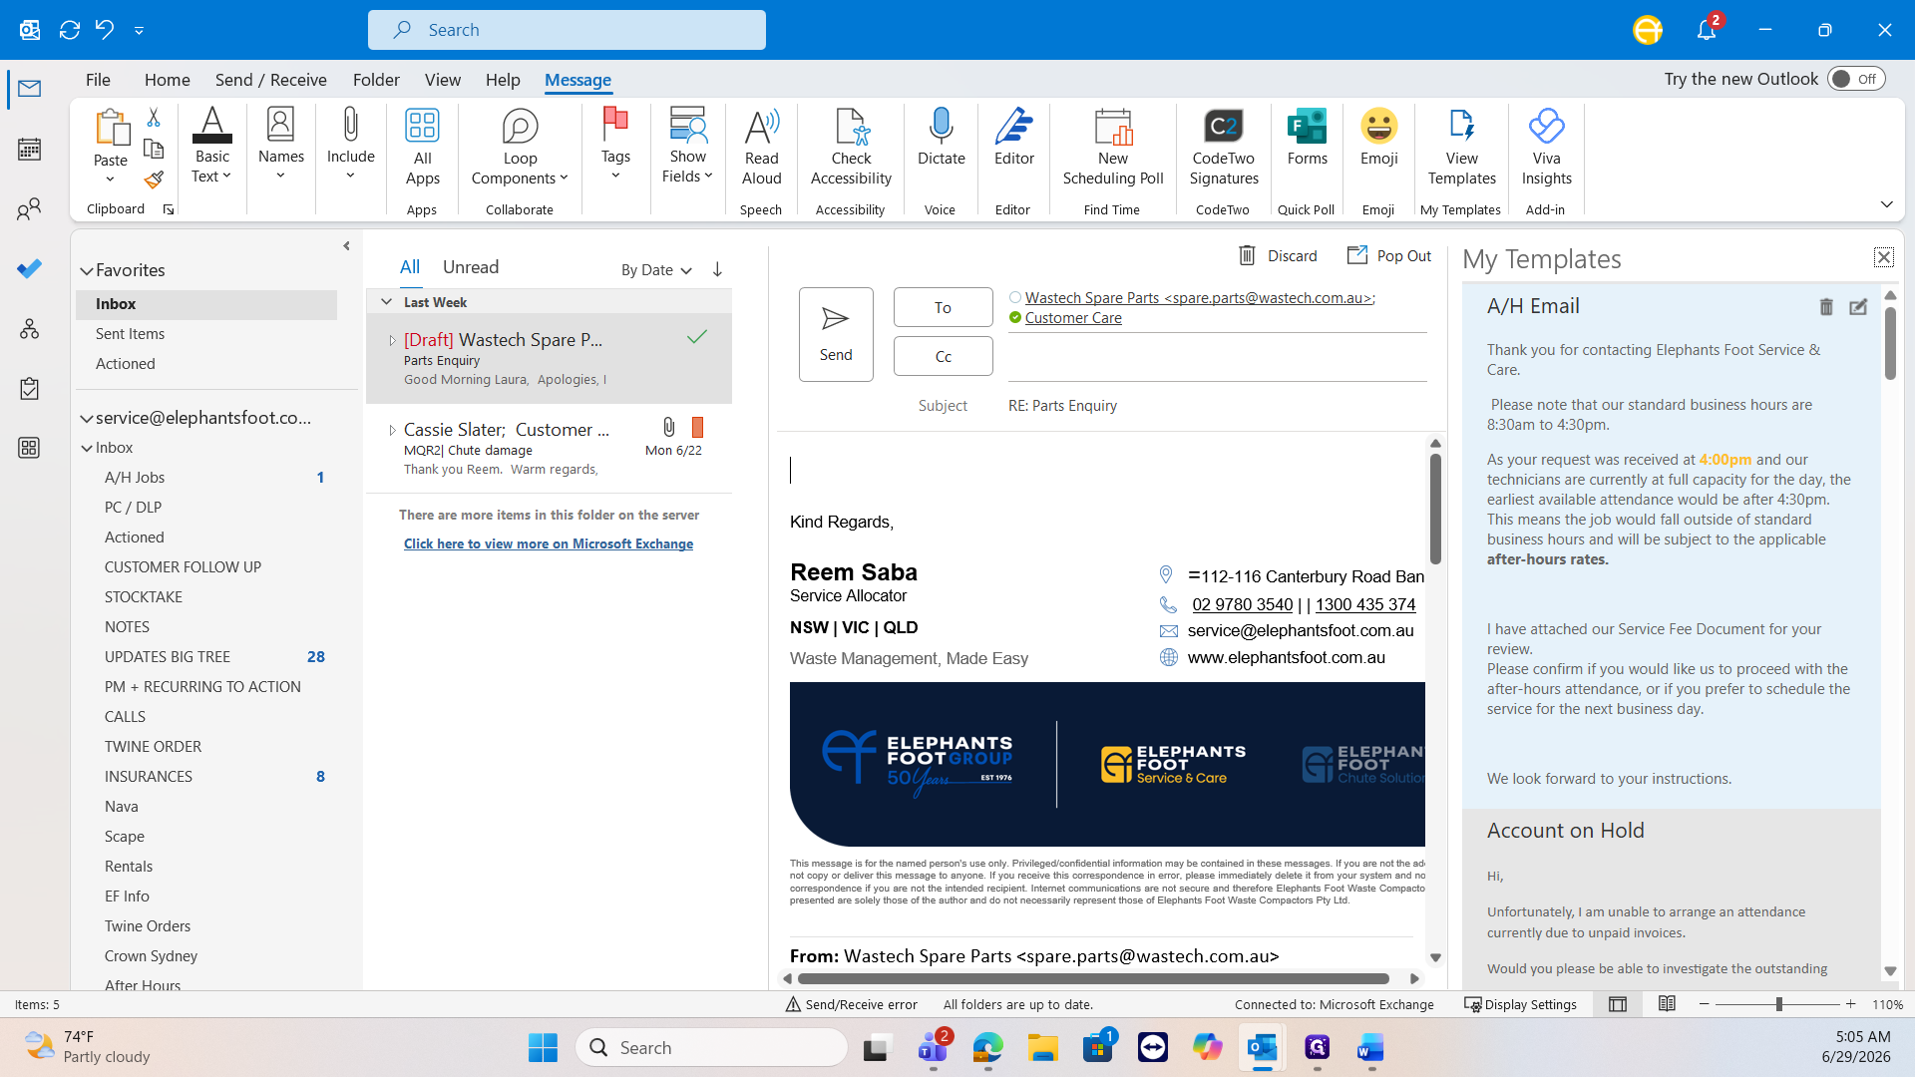The height and width of the screenshot is (1077, 1915).
Task: Collapse the Favorites section
Action: coord(87,270)
